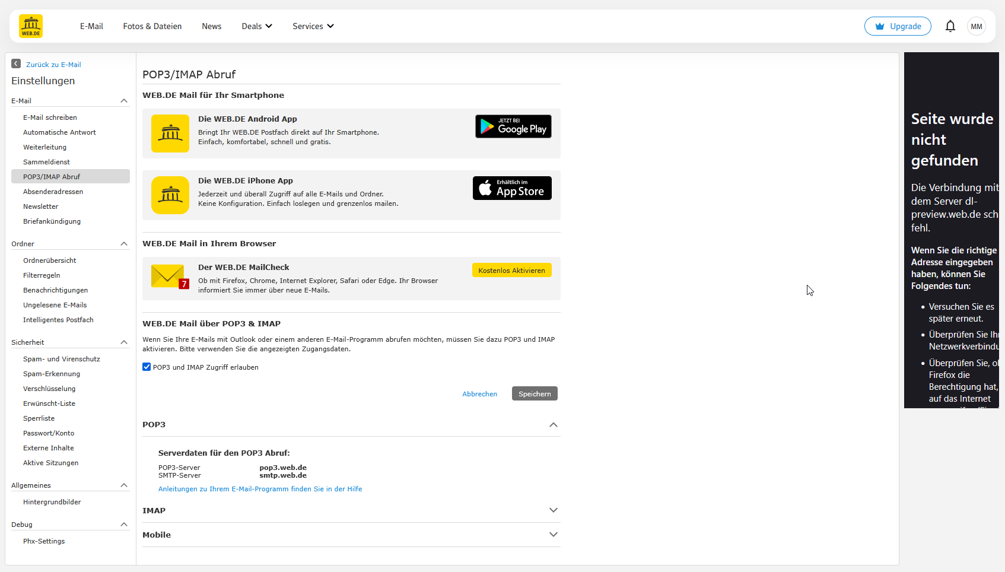Viewport: 1005px width, 572px height.
Task: Click the Google Play store badge
Action: [x=513, y=126]
